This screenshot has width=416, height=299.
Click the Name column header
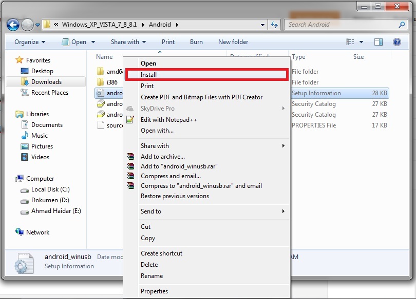coord(104,57)
